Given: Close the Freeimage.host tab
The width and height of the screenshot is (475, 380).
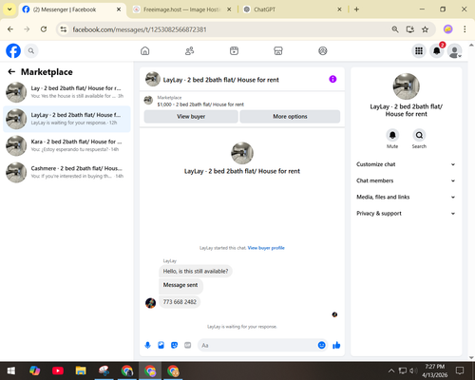Looking at the screenshot, I should coord(229,9).
